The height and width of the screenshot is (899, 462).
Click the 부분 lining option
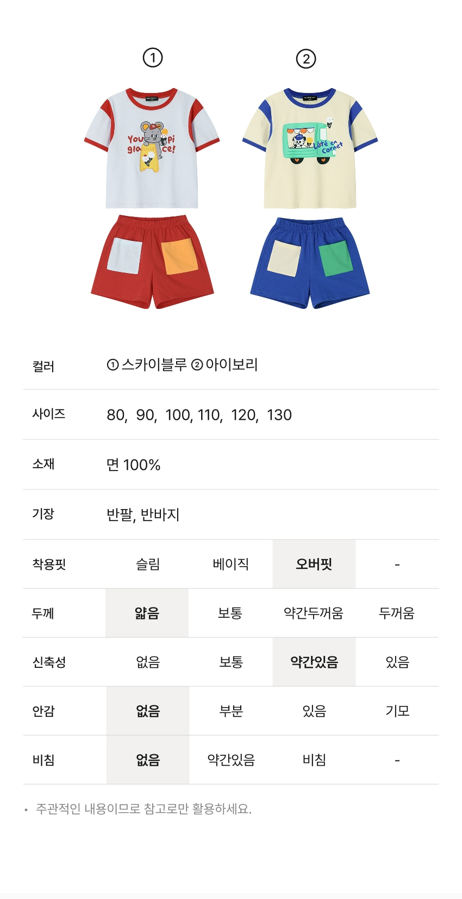(x=230, y=711)
